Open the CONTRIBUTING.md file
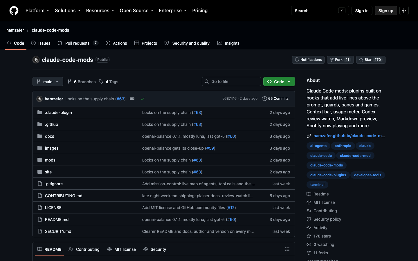Viewport: 418px width, 261px height. point(64,196)
